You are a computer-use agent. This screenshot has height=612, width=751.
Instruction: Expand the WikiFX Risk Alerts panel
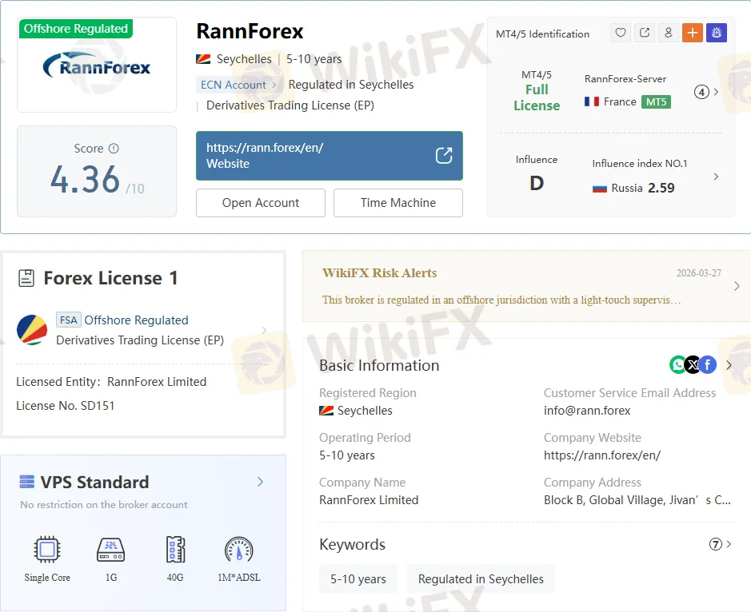(x=736, y=286)
